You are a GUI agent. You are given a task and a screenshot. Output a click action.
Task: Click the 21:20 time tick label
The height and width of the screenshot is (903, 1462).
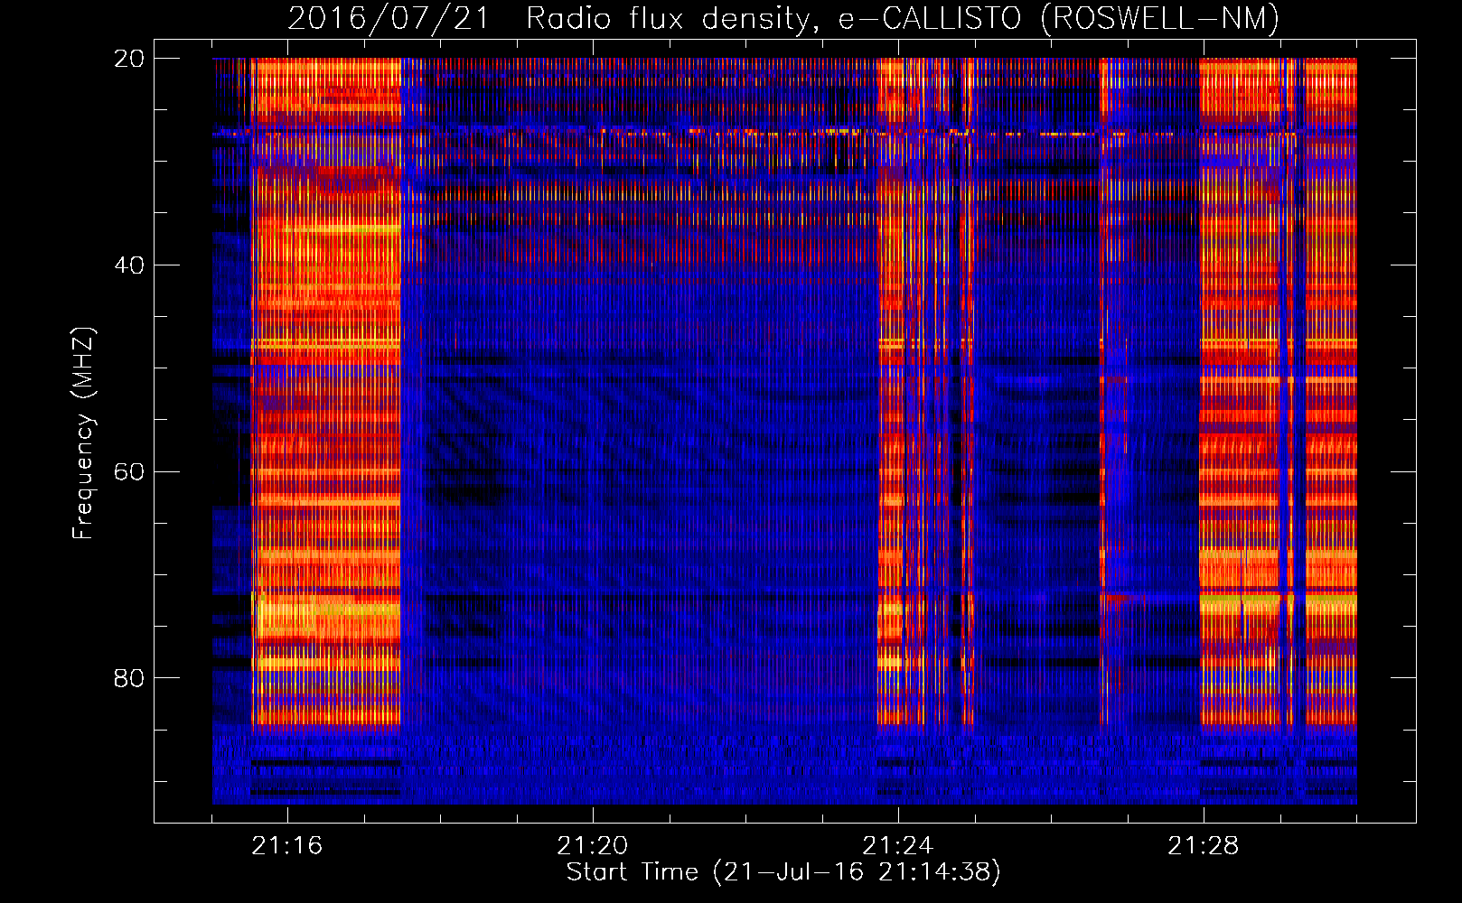pyautogui.click(x=593, y=846)
